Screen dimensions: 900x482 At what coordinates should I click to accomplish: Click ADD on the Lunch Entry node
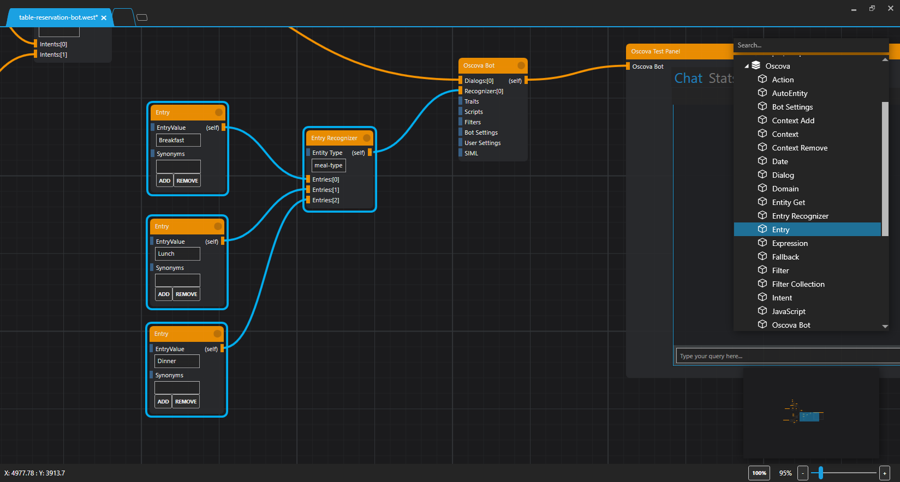coord(164,294)
